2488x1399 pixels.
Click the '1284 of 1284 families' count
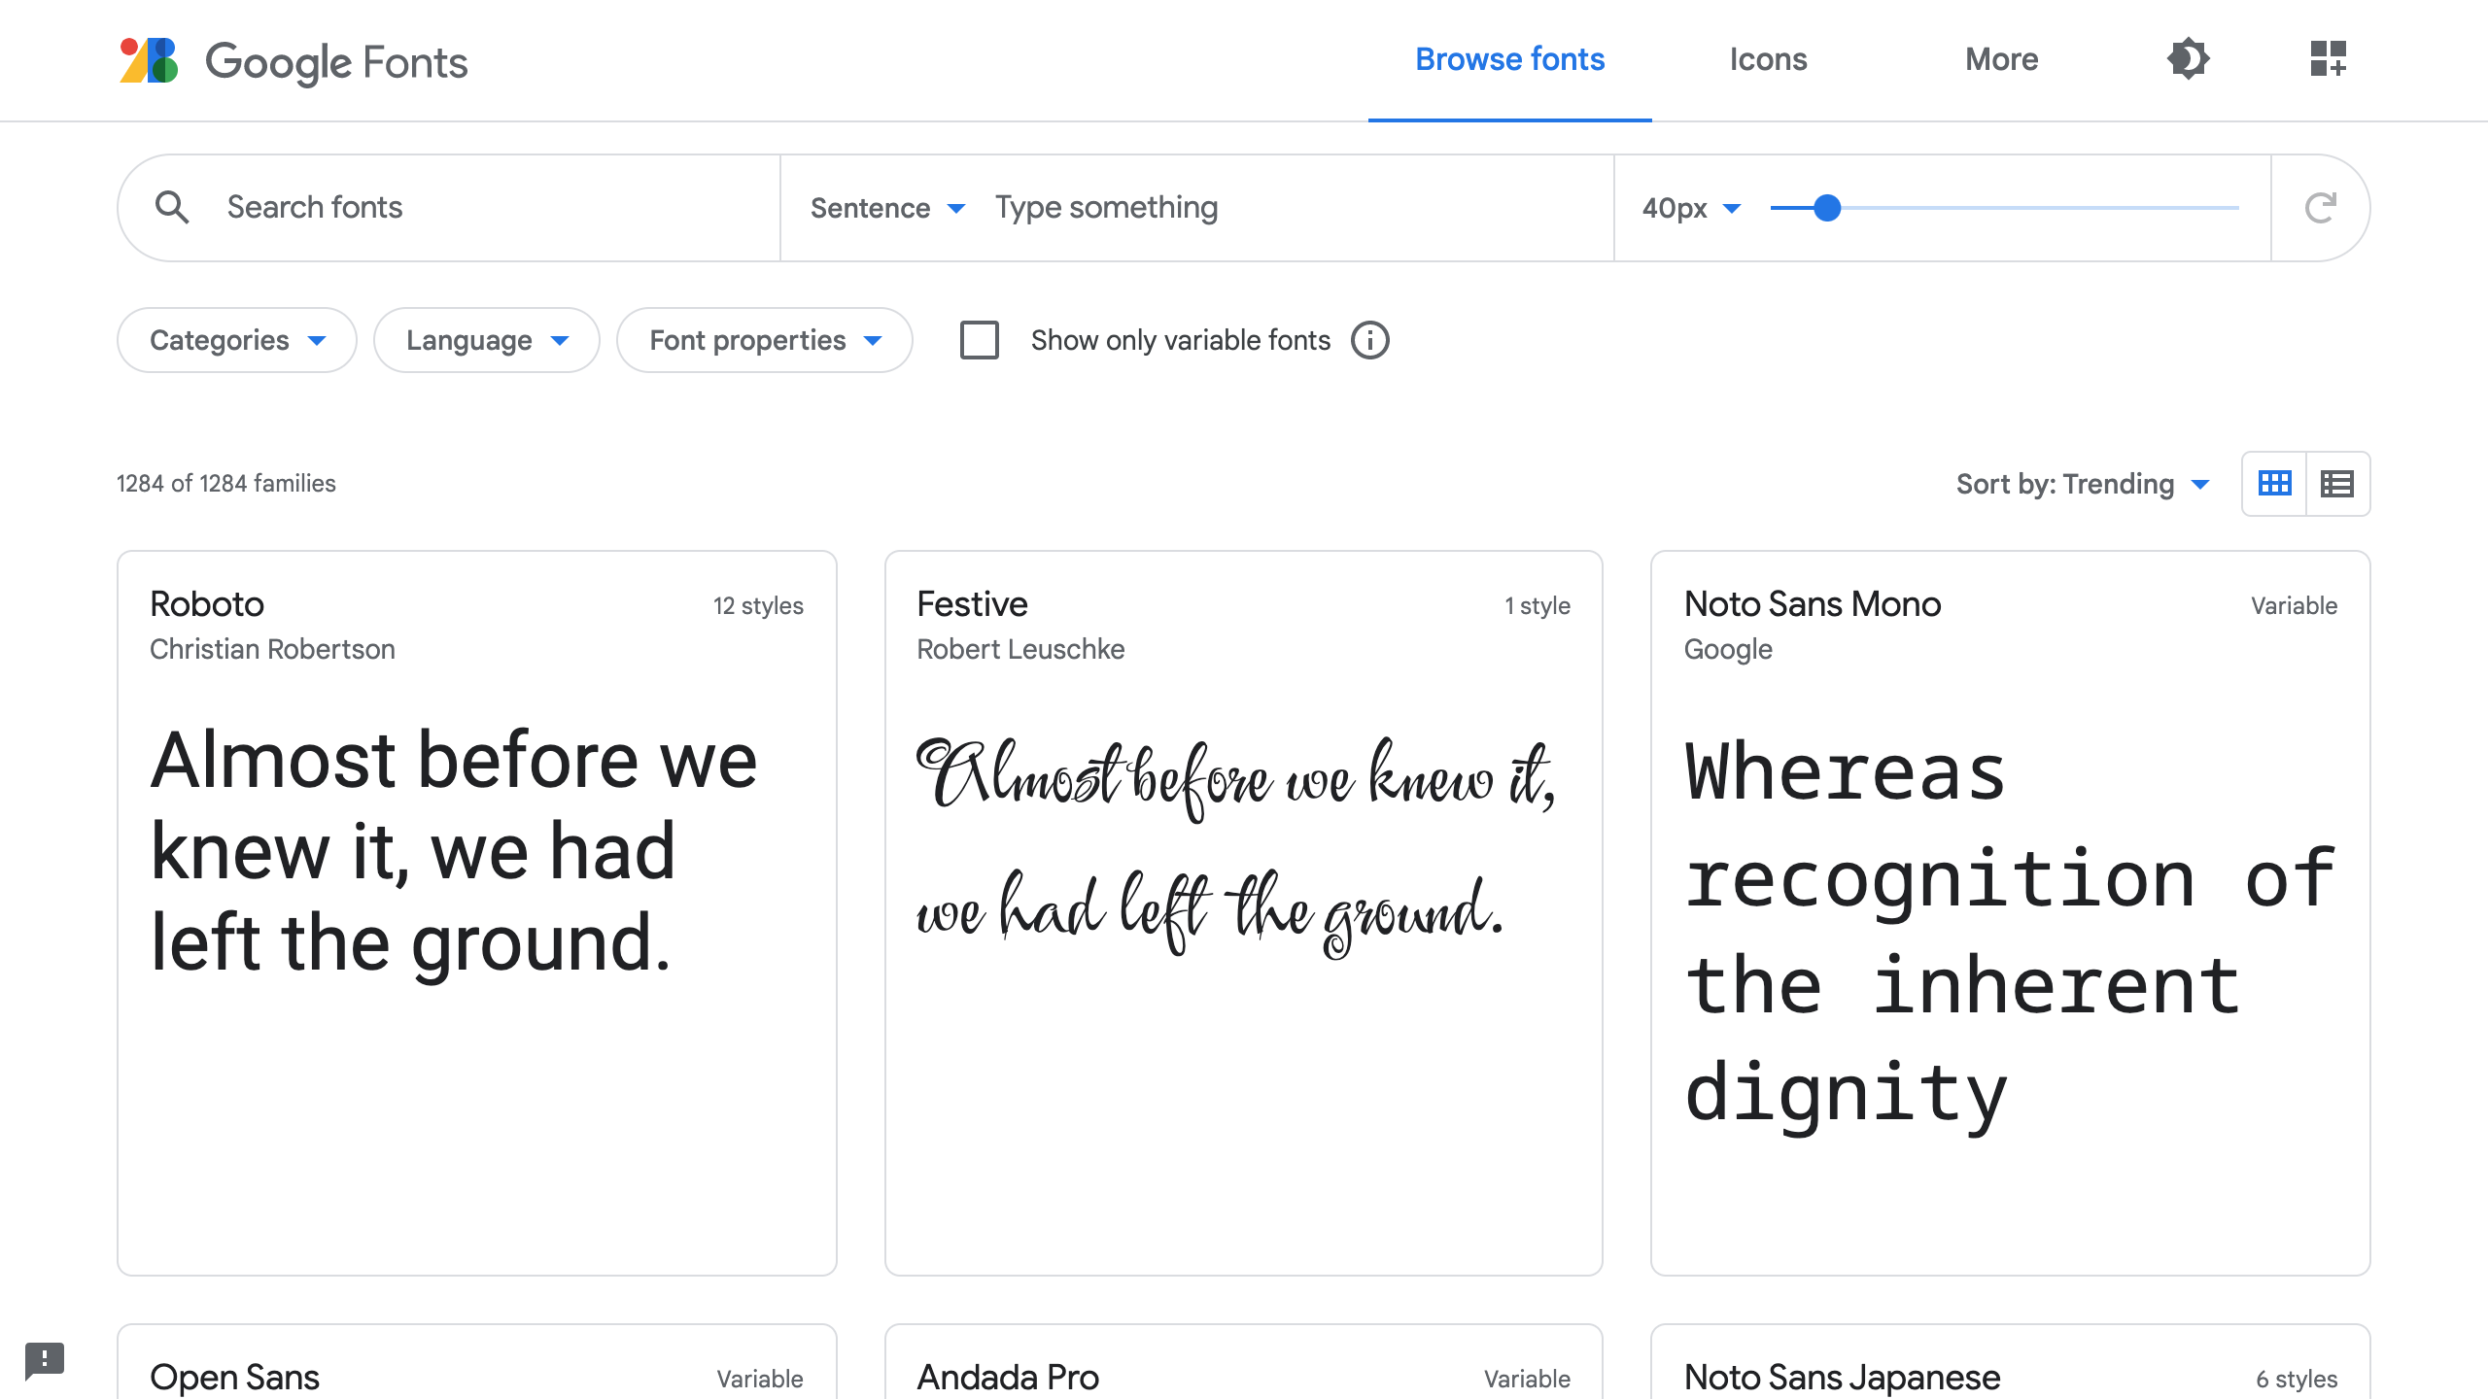[226, 484]
